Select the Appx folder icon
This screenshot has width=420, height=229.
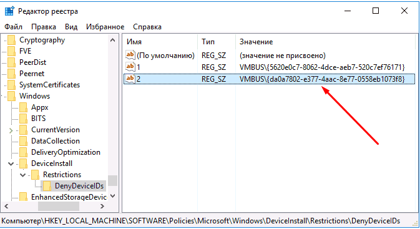[x=23, y=107]
